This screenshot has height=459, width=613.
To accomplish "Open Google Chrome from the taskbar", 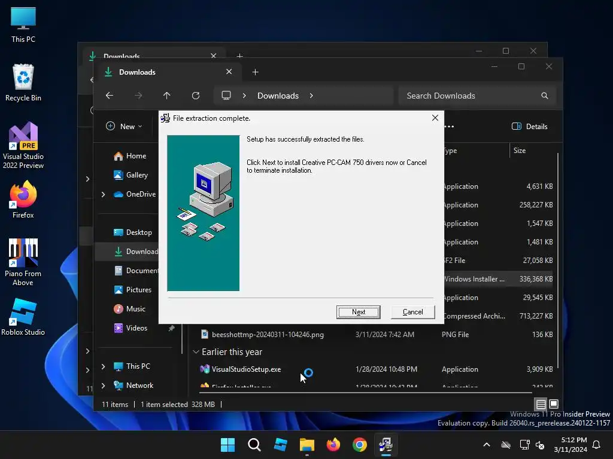I will point(360,445).
